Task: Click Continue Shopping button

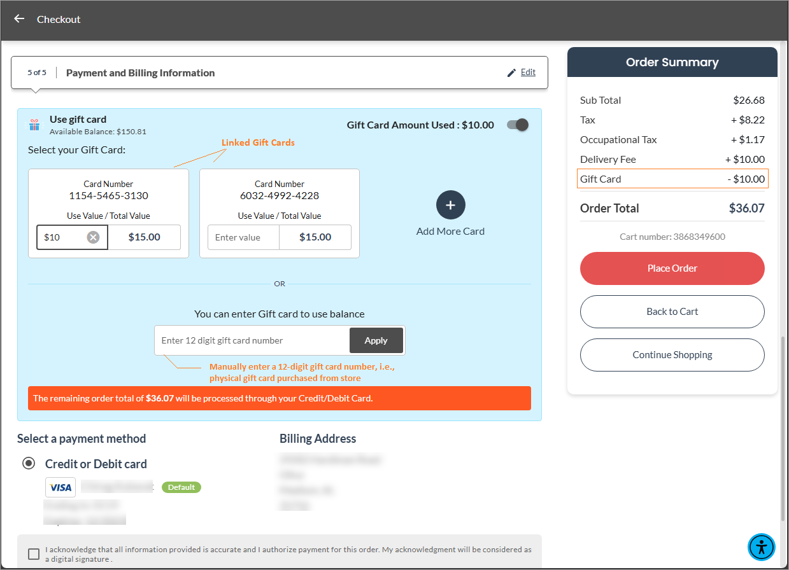Action: (x=672, y=355)
